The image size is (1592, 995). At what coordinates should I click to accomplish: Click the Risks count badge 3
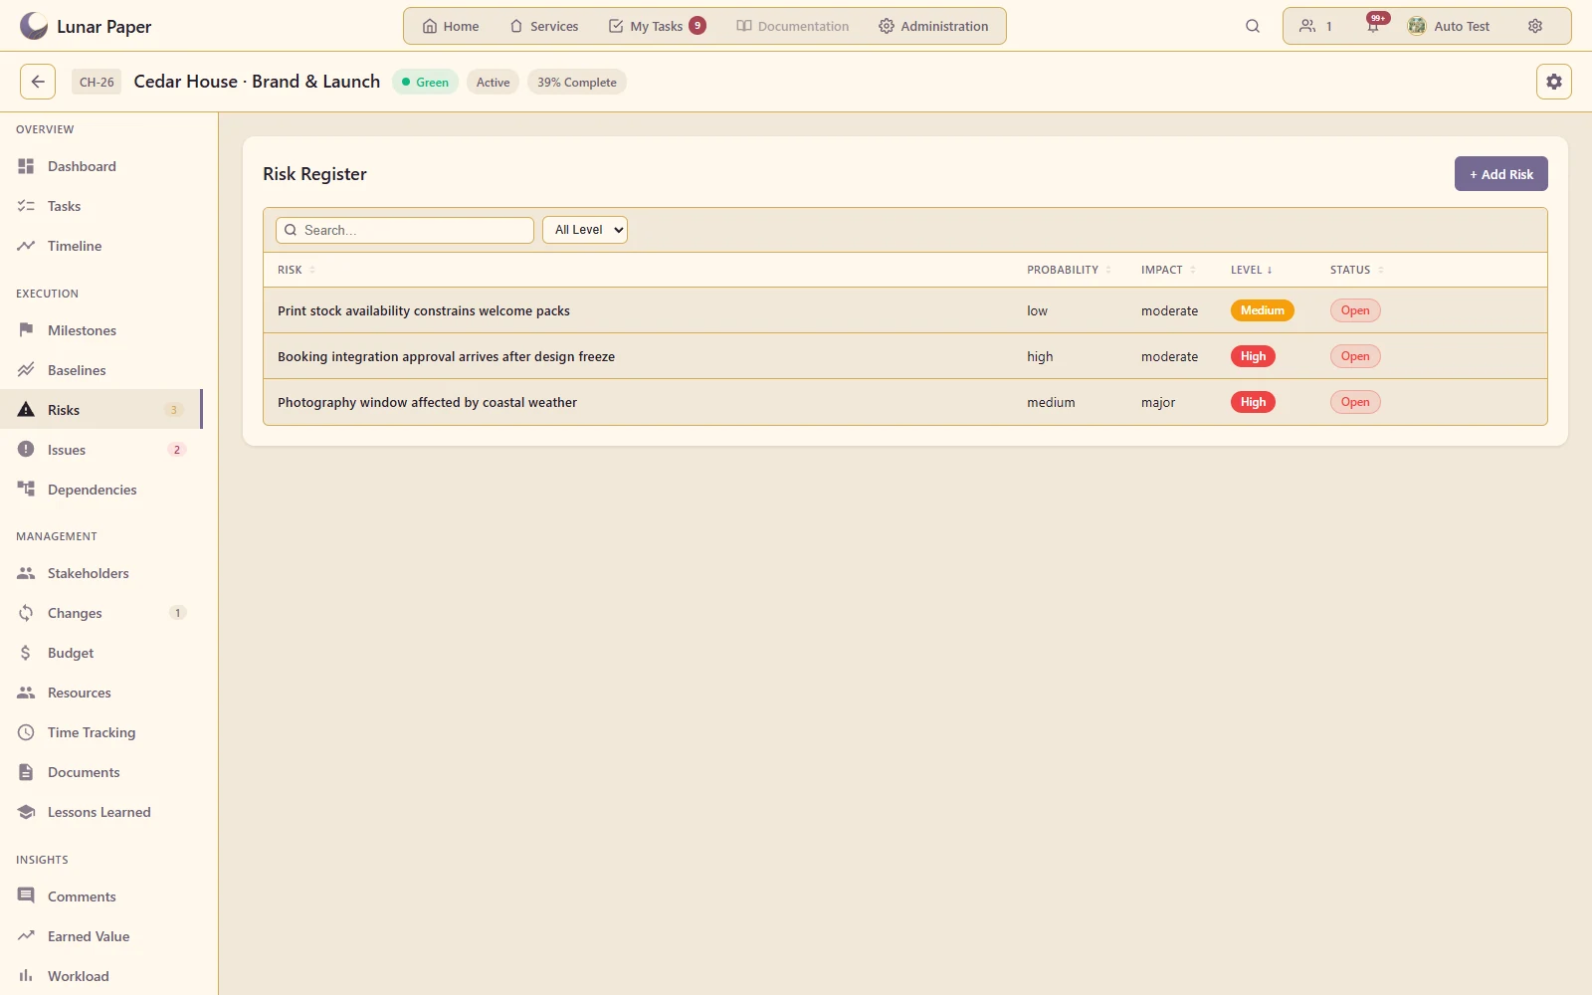[174, 410]
